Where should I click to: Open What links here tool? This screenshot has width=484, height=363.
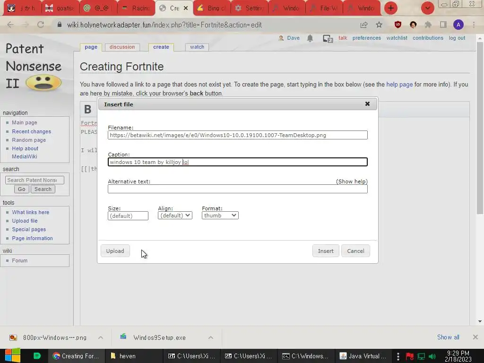pyautogui.click(x=31, y=212)
